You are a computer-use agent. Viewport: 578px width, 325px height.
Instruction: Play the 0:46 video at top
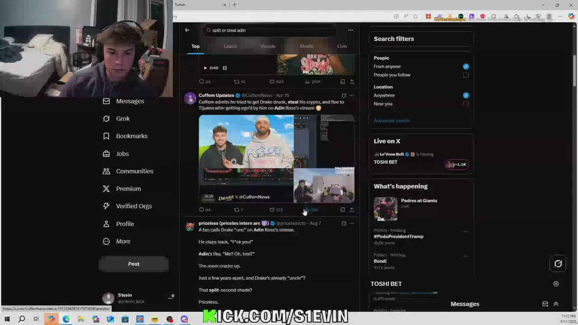click(x=205, y=68)
